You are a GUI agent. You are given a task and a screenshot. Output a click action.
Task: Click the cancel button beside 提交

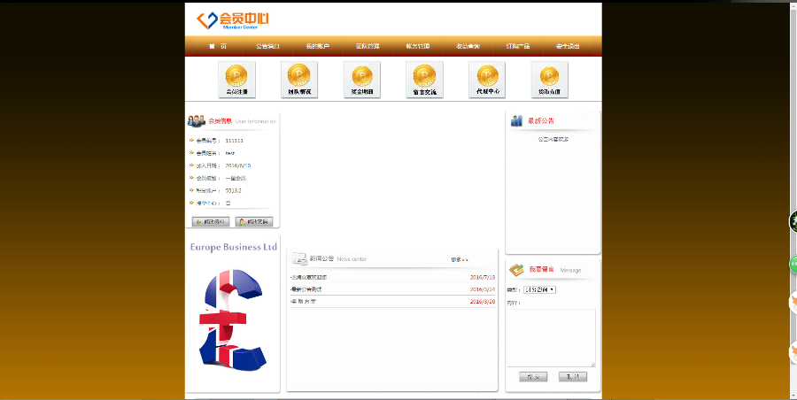tap(573, 377)
